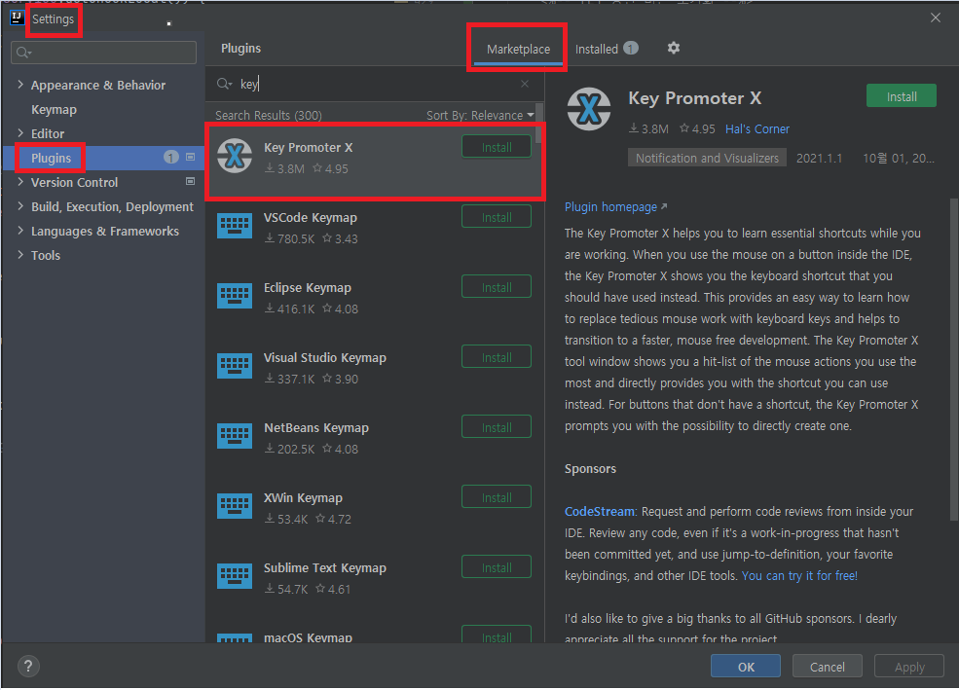Expand the Version Control node

point(20,182)
